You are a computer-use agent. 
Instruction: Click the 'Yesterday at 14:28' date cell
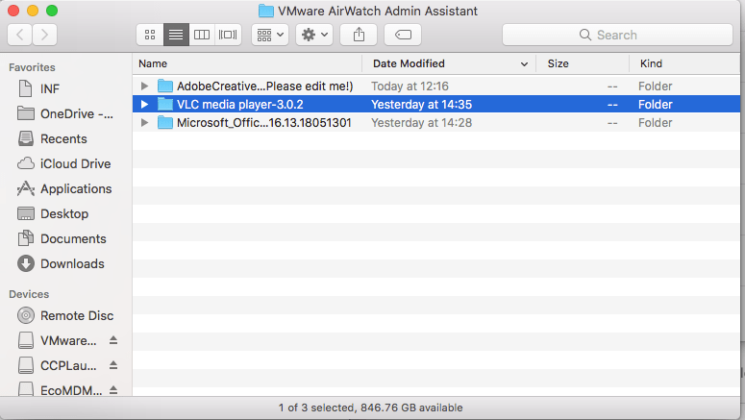pyautogui.click(x=421, y=123)
